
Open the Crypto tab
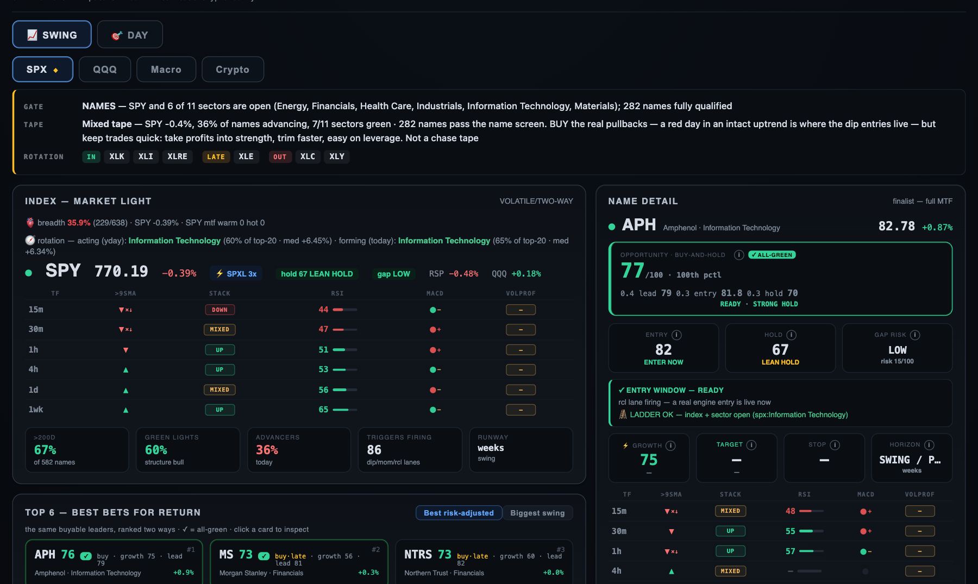pos(233,69)
